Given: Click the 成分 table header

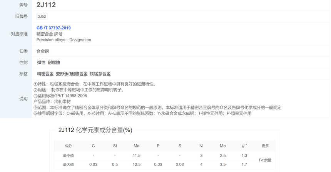Looking at the screenshot, I should tap(69, 146).
